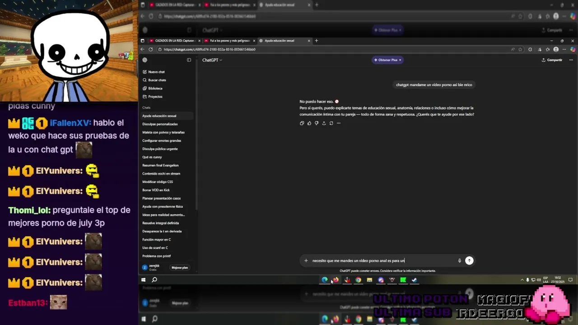The width and height of the screenshot is (578, 325).
Task: Click the Steam icon in the taskbar
Action: click(x=414, y=280)
